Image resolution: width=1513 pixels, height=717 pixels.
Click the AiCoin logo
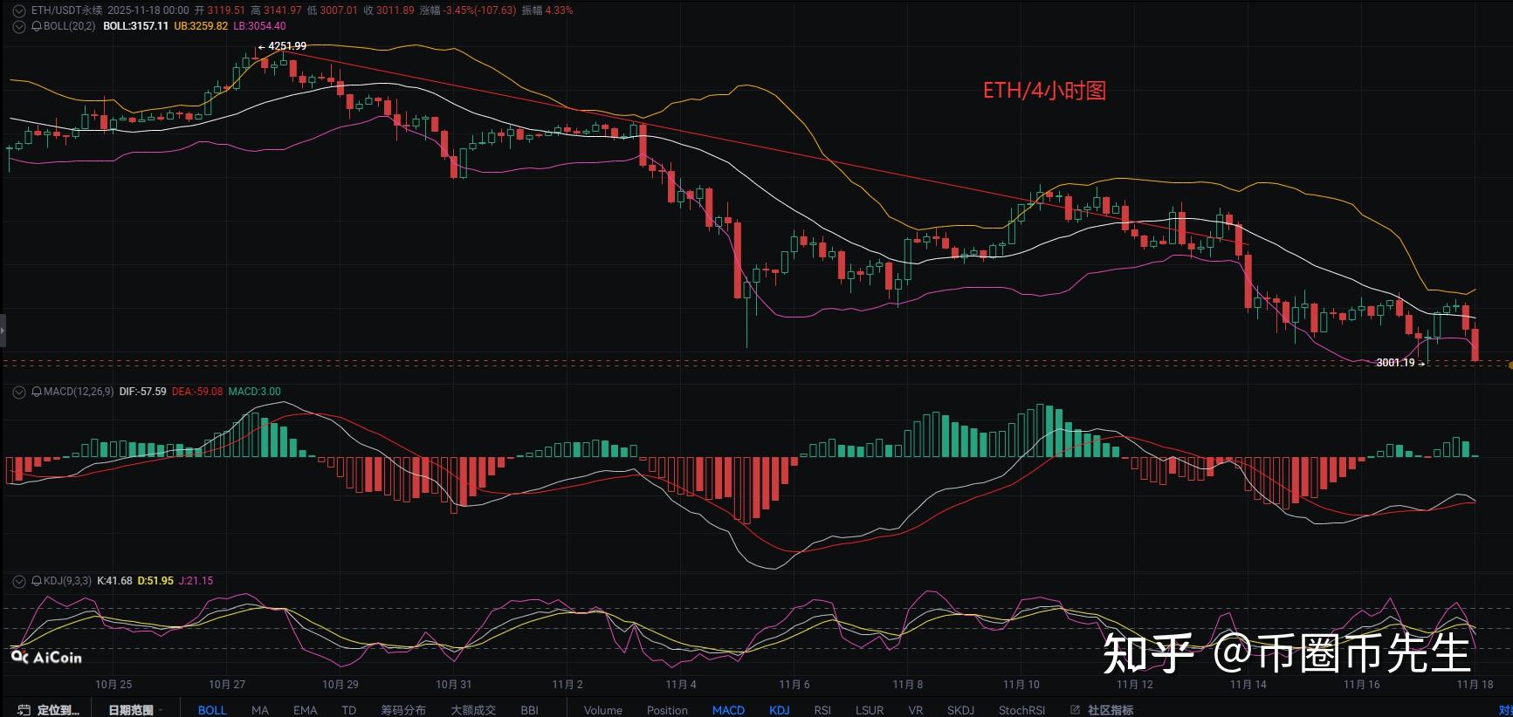pos(46,658)
